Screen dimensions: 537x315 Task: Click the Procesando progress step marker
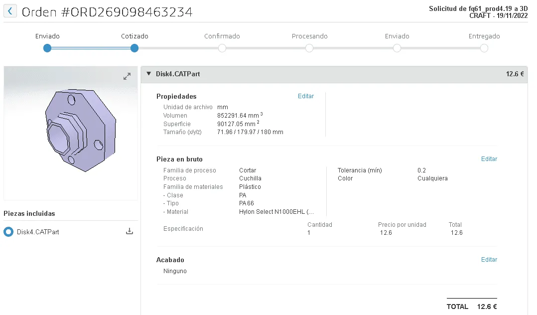pyautogui.click(x=309, y=48)
